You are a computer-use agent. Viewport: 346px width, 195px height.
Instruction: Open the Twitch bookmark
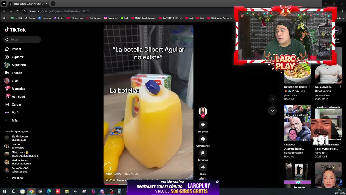(59, 18)
